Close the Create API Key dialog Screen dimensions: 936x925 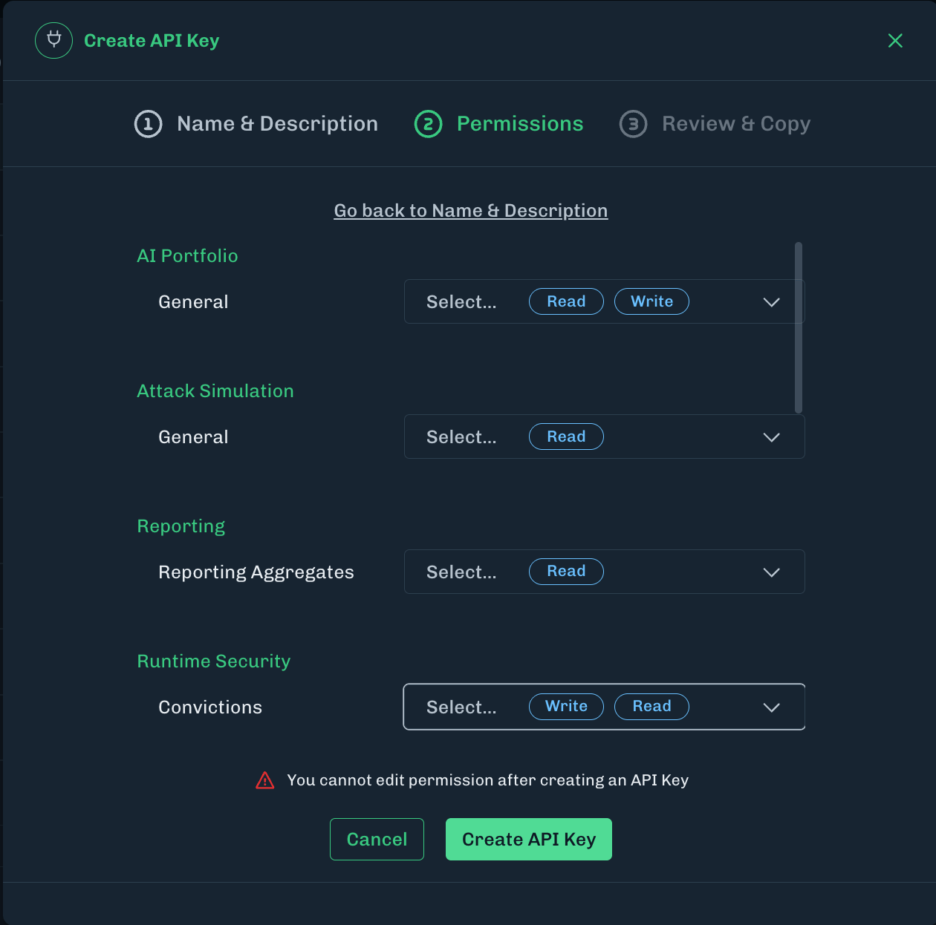pyautogui.click(x=895, y=41)
